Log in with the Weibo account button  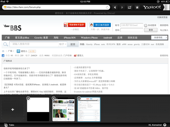(x=75, y=25)
